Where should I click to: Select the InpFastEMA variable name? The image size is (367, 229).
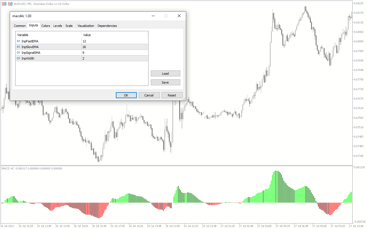[x=30, y=41]
